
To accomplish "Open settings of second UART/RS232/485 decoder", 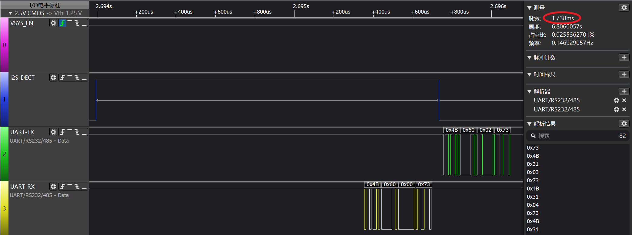I will click(616, 109).
